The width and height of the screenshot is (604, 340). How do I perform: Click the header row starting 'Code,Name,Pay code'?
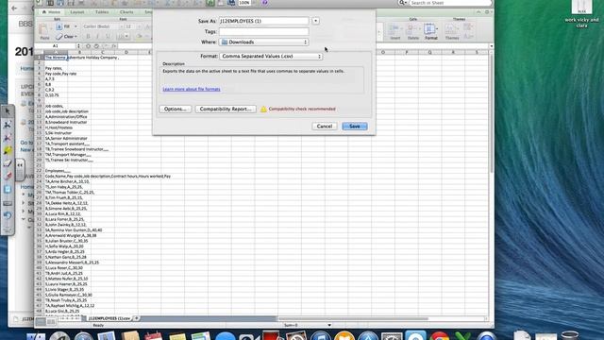click(108, 177)
